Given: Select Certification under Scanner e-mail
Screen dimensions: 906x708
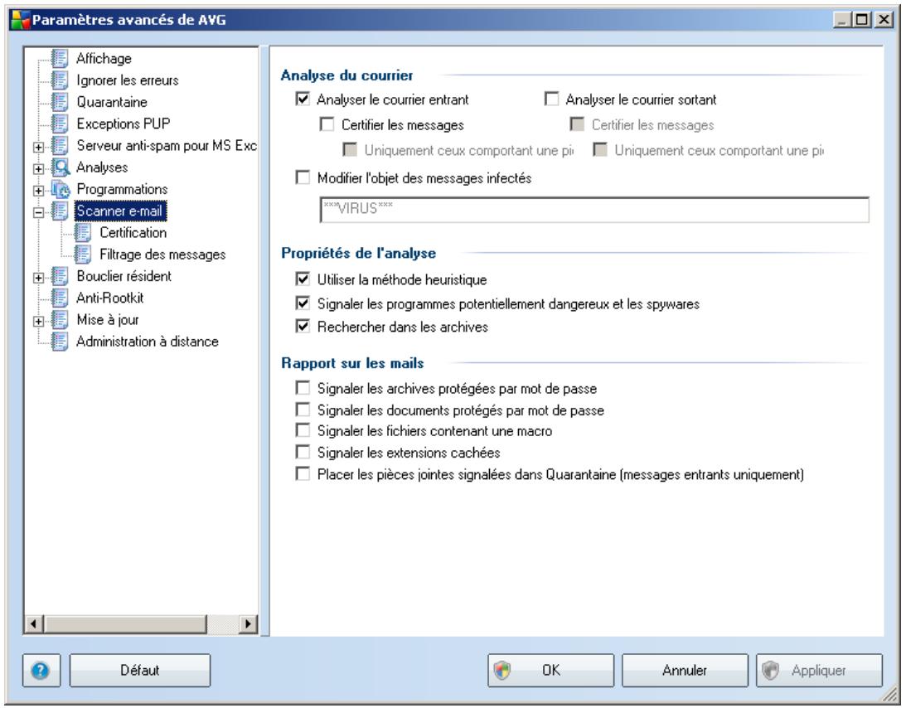Looking at the screenshot, I should pyautogui.click(x=133, y=233).
